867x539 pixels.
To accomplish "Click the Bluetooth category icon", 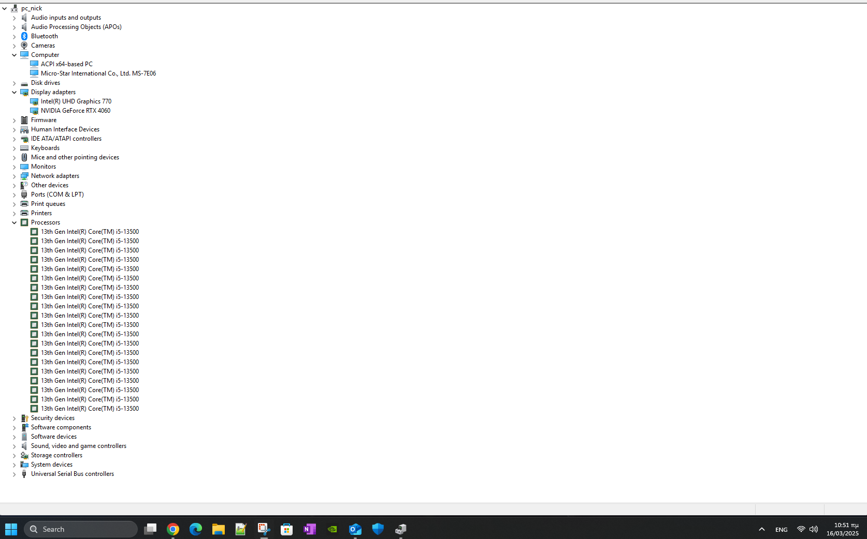I will coord(24,36).
